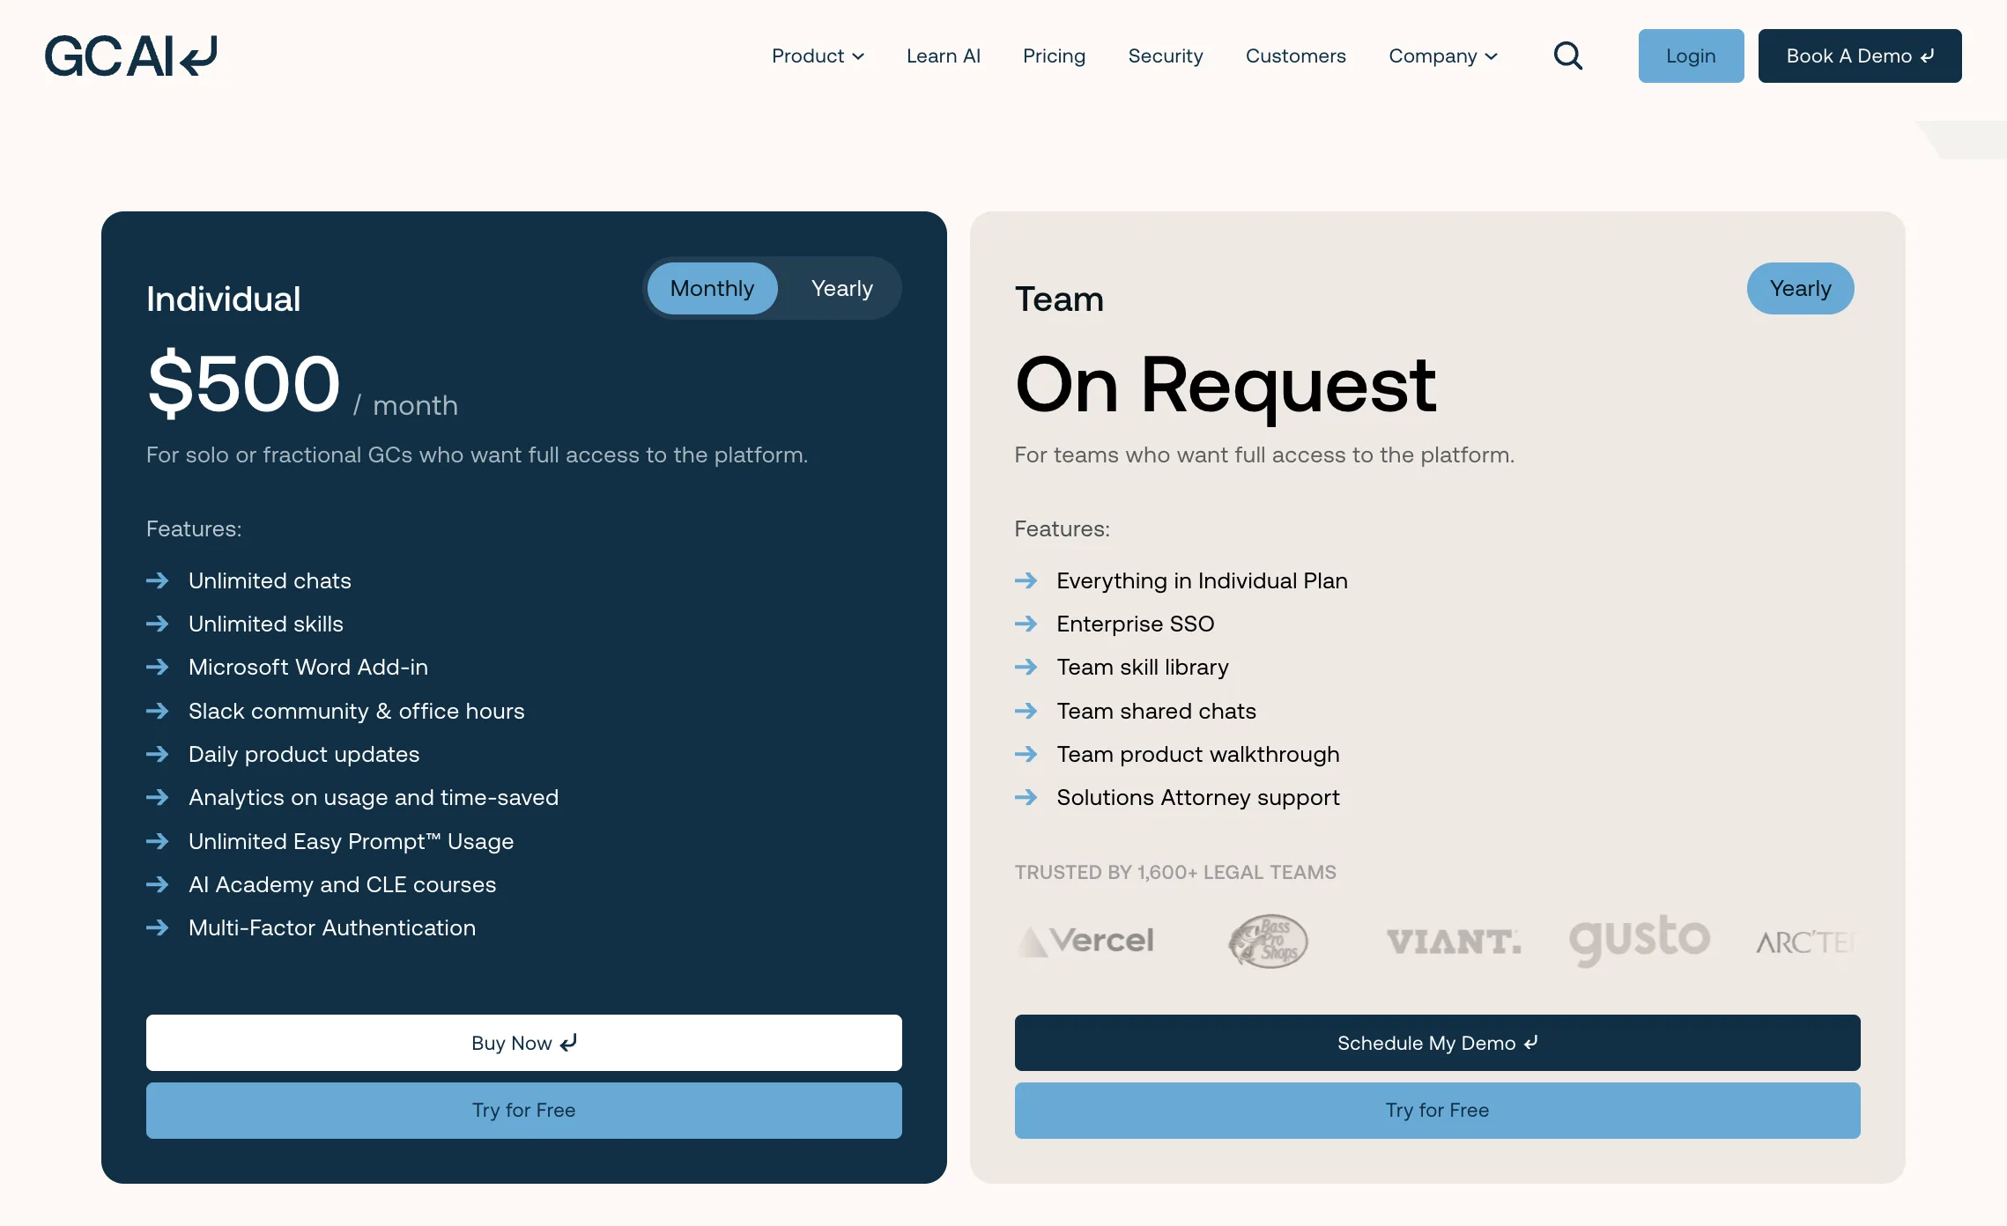Expand the Product dropdown menu
Viewport: 2007px width, 1226px height.
(x=818, y=56)
